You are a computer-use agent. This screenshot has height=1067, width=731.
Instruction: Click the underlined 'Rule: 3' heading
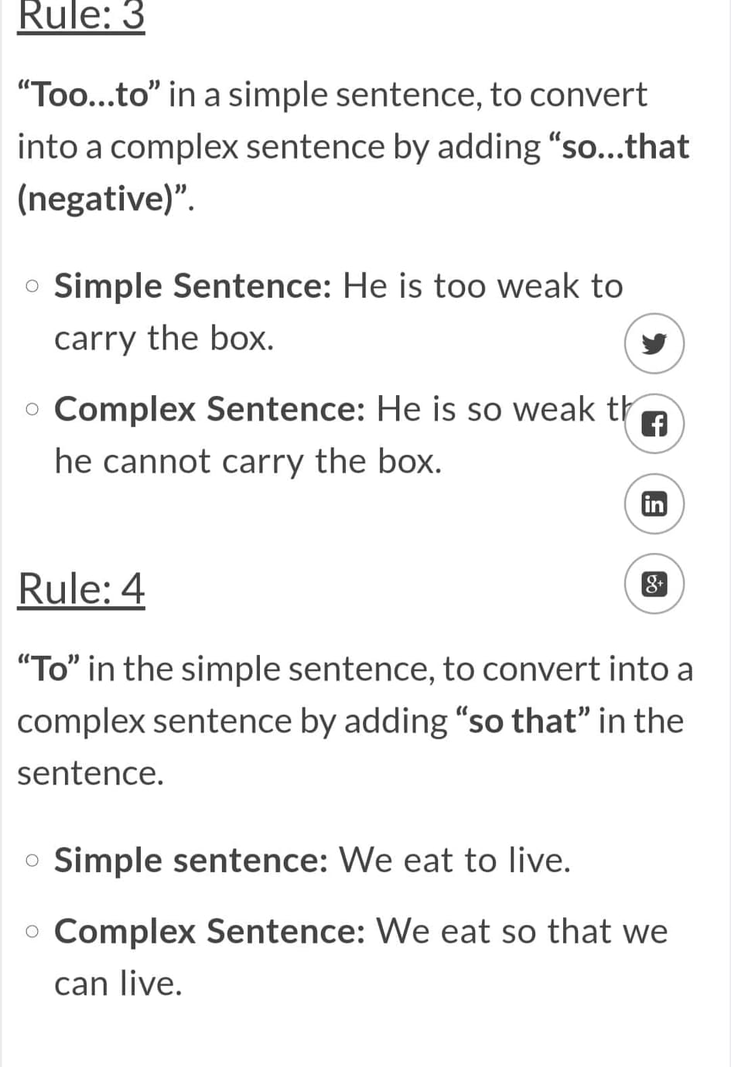click(x=81, y=17)
